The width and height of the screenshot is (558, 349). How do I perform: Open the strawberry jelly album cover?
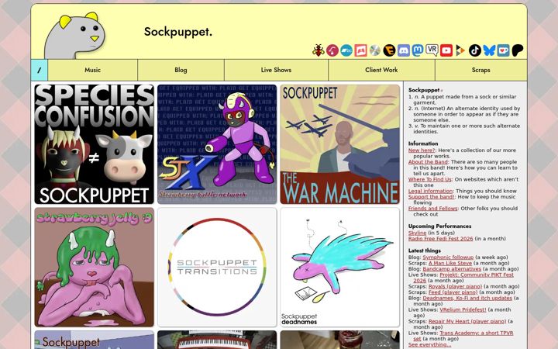coord(95,268)
